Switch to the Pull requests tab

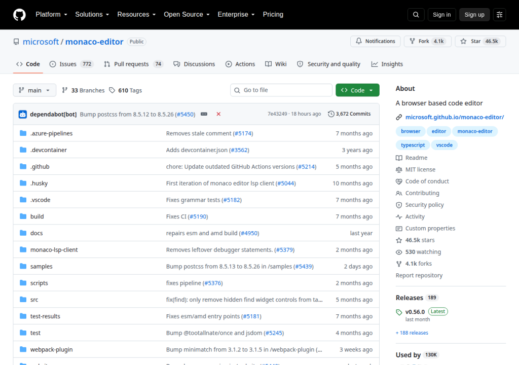[x=134, y=64]
